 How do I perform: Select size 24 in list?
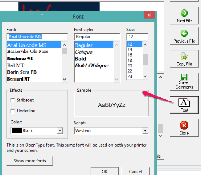click(x=135, y=76)
